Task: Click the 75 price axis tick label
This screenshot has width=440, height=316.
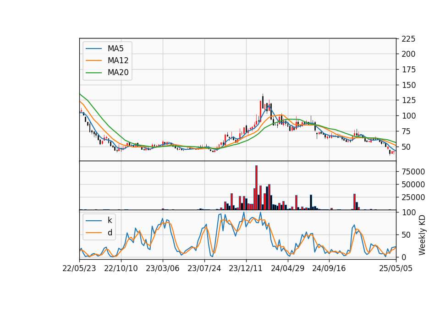Action: click(406, 131)
